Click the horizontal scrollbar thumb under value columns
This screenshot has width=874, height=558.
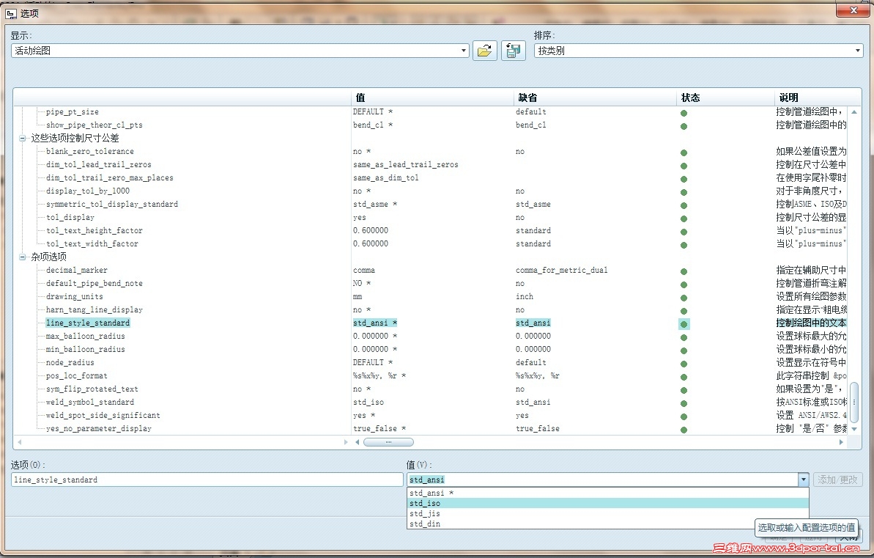pyautogui.click(x=388, y=442)
